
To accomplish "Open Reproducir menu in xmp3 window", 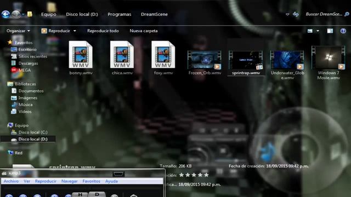I will 46,181.
